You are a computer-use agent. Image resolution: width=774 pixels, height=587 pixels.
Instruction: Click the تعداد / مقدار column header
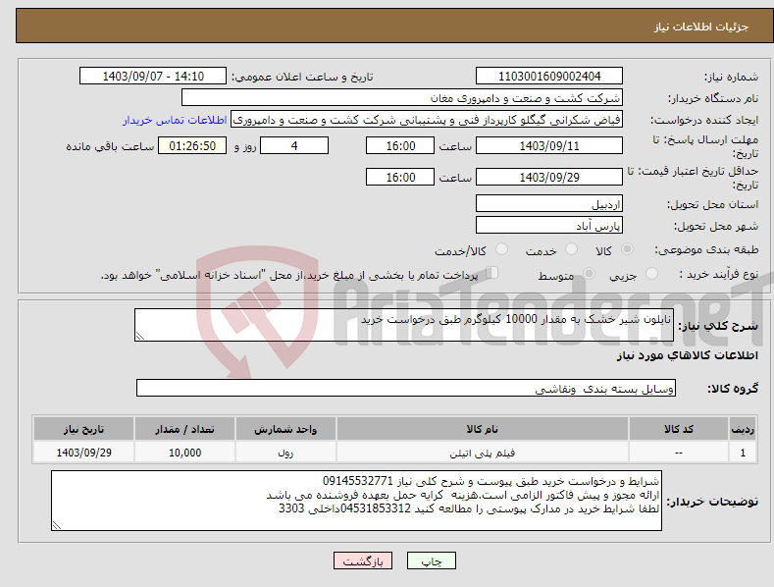tap(184, 429)
